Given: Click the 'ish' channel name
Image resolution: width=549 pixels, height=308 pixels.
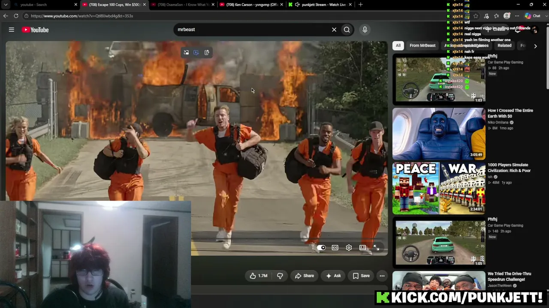Looking at the screenshot, I should point(490,177).
